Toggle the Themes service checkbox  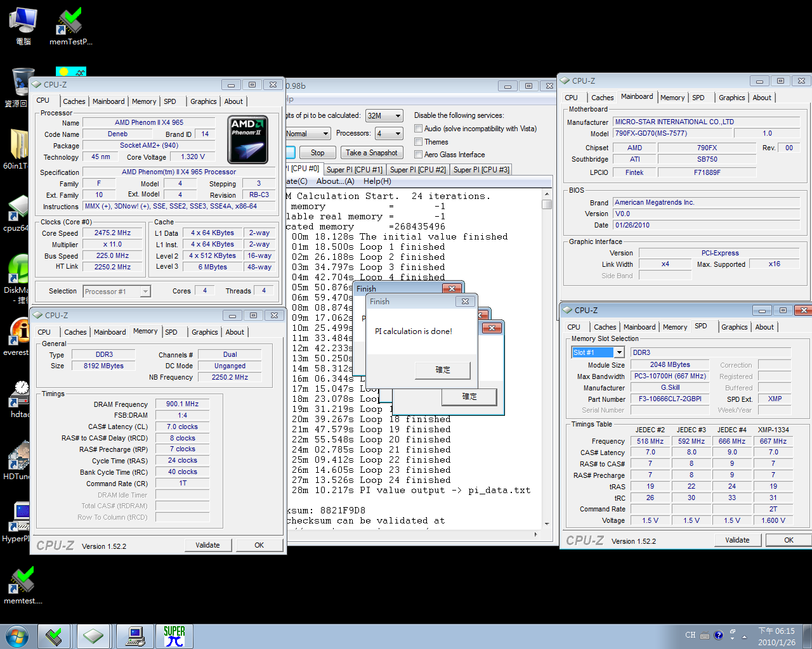[418, 142]
